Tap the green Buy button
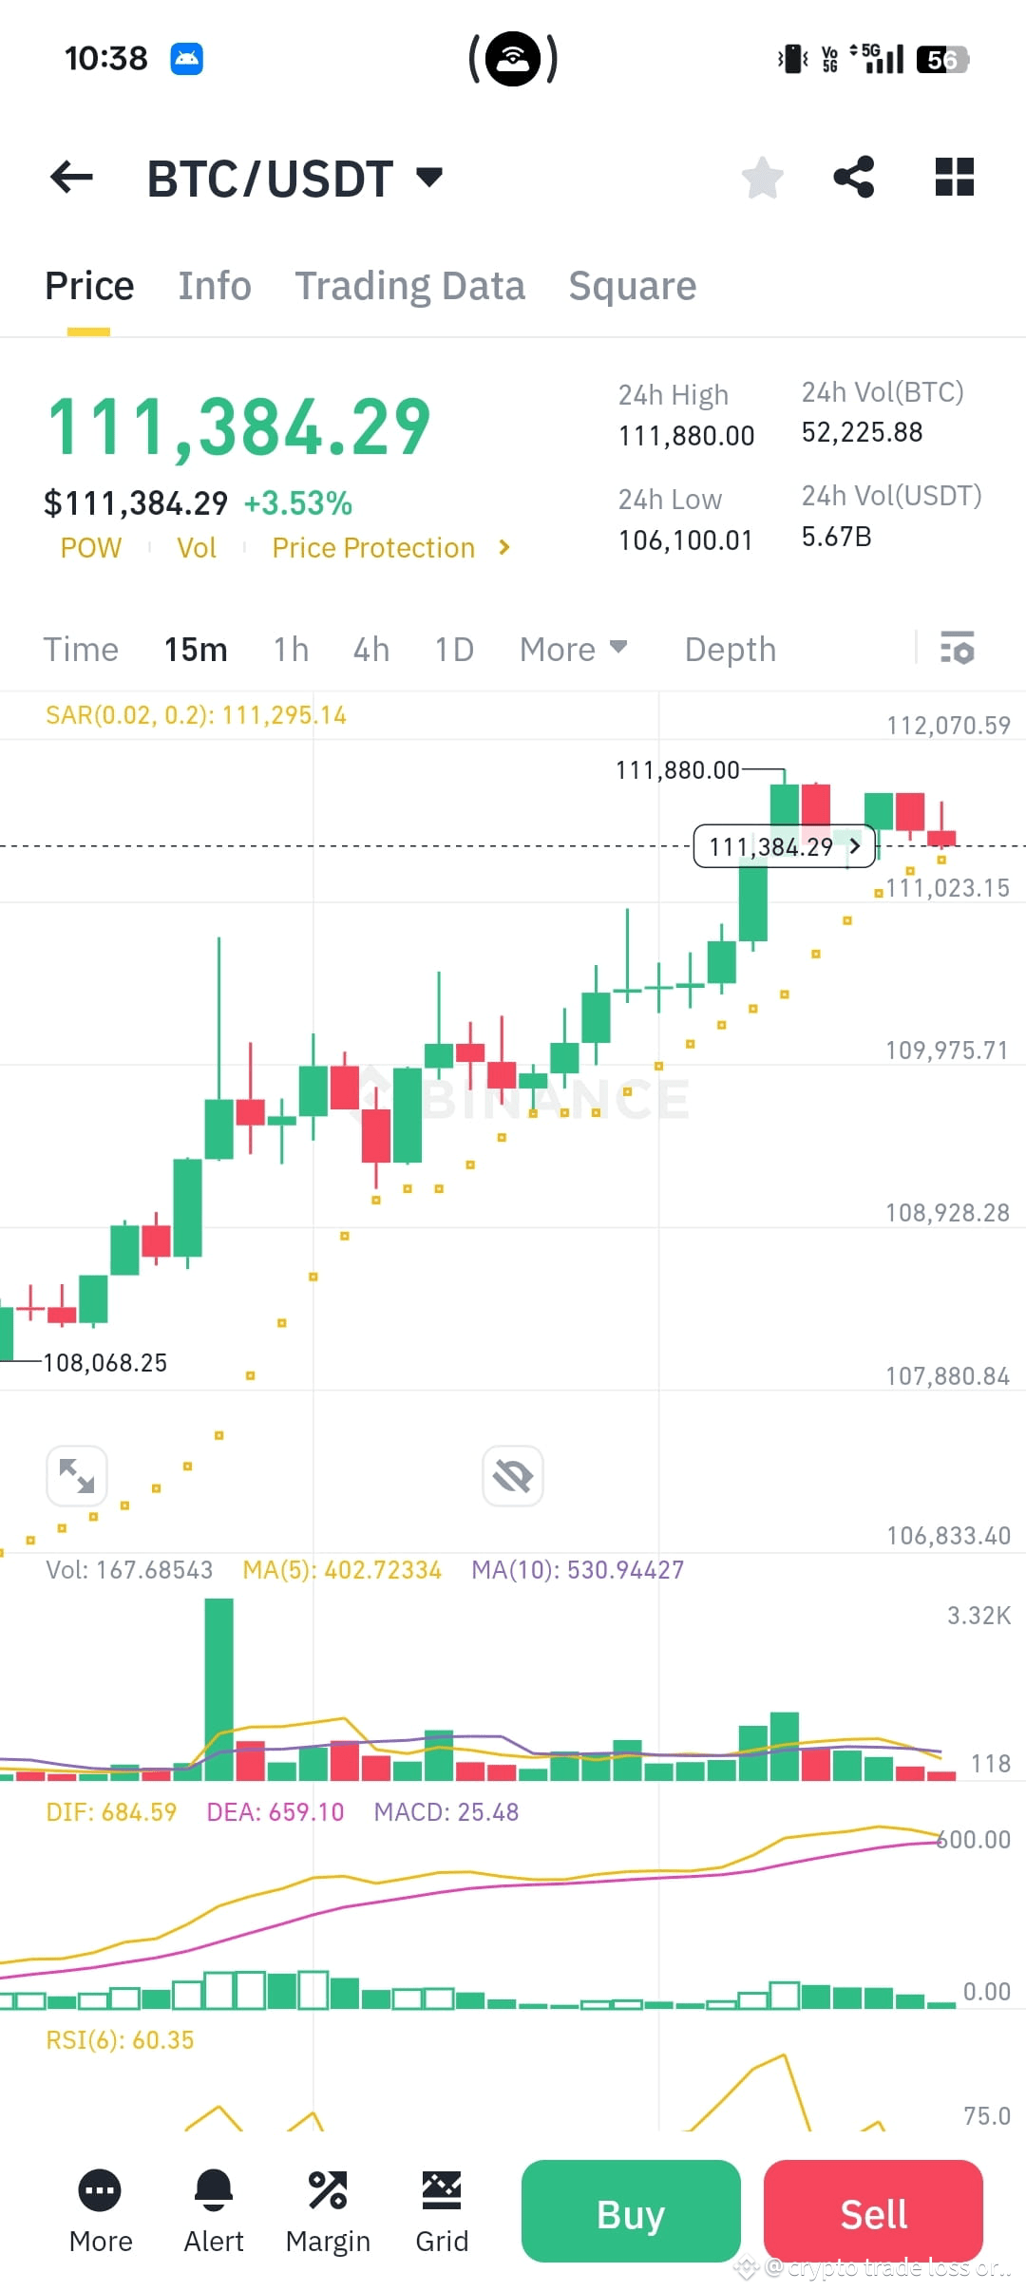Screen dimensions: 1026x2291 click(x=631, y=2211)
